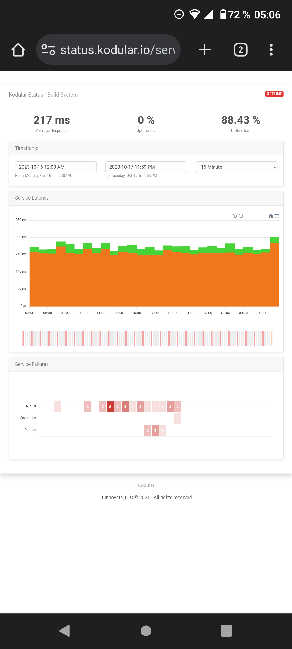Viewport: 292px width, 649px height.
Task: Tap the Android recent apps square button
Action: coord(227,631)
